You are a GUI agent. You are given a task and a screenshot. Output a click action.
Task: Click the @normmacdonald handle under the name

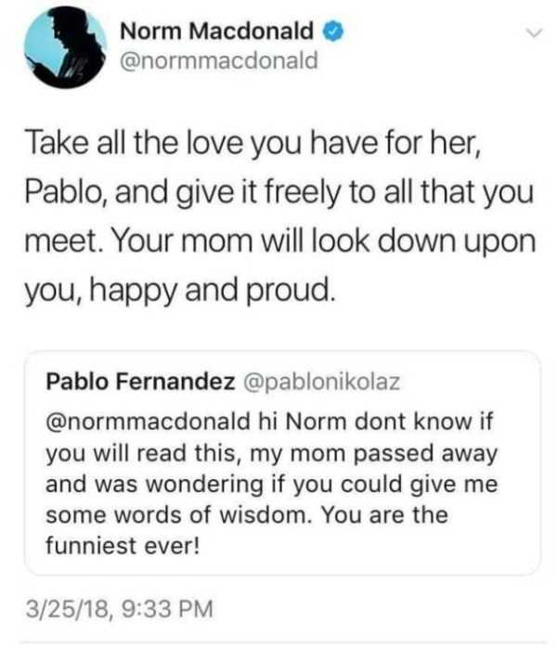[219, 61]
